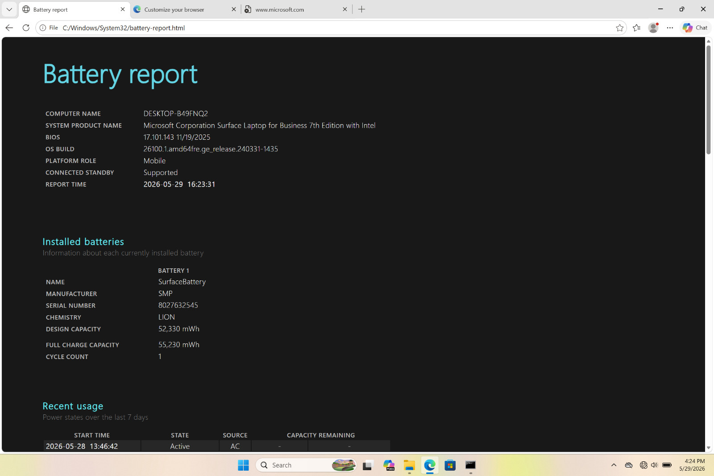Open the Favorites list icon
The width and height of the screenshot is (714, 476).
coord(637,28)
